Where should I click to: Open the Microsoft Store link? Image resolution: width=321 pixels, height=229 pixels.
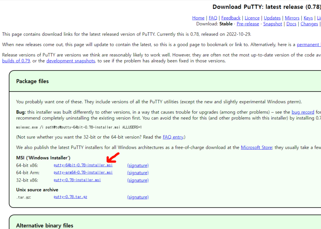[256, 147]
